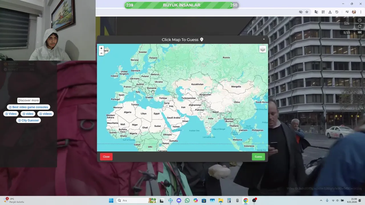
Task: Open the lowercase video suggestion link
Action: [28, 114]
